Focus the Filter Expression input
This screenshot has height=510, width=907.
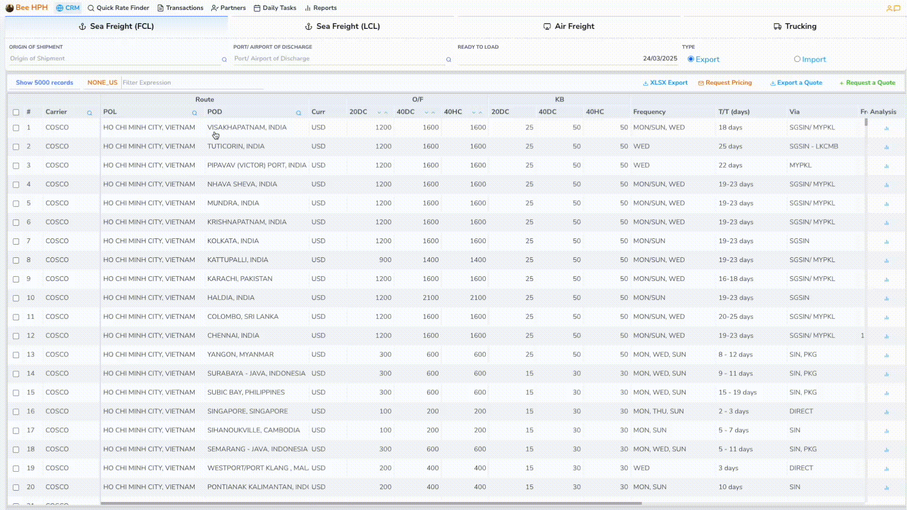192,83
